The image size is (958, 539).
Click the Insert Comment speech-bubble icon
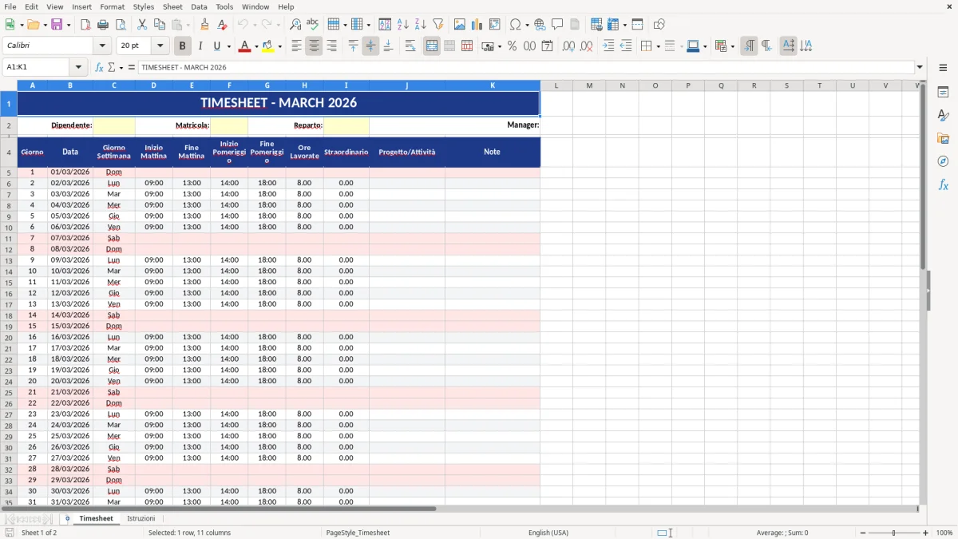click(x=557, y=25)
